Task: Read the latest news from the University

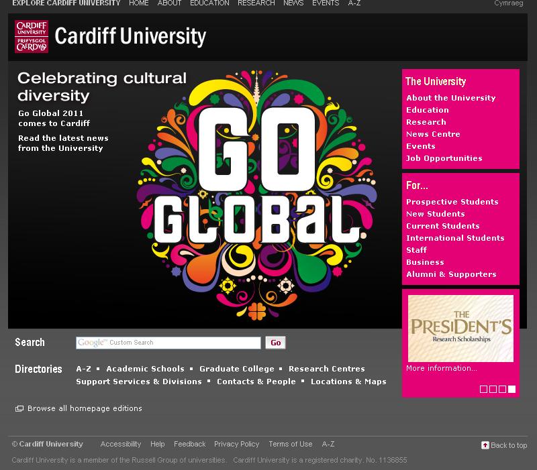Action: coord(63,143)
